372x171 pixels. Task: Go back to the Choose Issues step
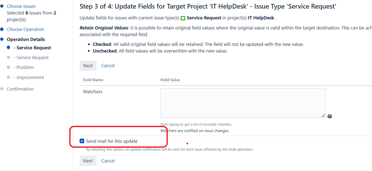pyautogui.click(x=21, y=6)
